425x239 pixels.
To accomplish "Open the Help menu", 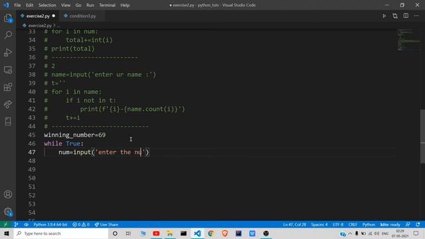I will point(125,5).
